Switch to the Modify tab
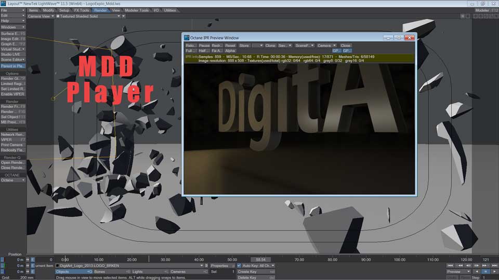The height and width of the screenshot is (280, 499). coord(48,10)
